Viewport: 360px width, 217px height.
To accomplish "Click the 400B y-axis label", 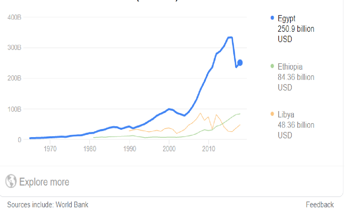I will click(x=14, y=17).
